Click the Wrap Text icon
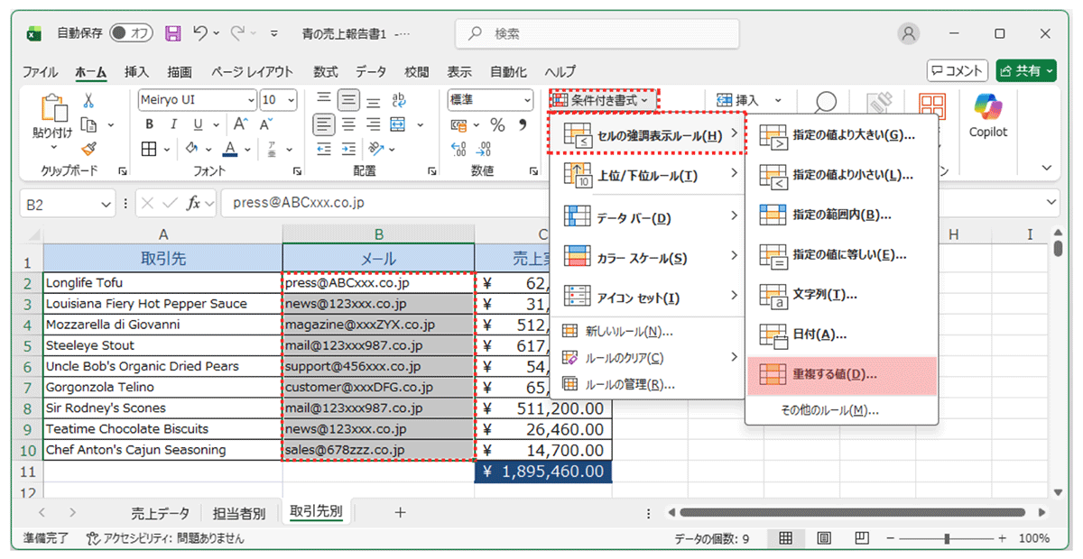This screenshot has height=559, width=1083. (398, 100)
